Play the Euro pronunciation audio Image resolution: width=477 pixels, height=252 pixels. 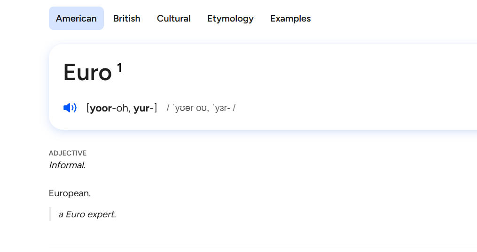coord(70,108)
